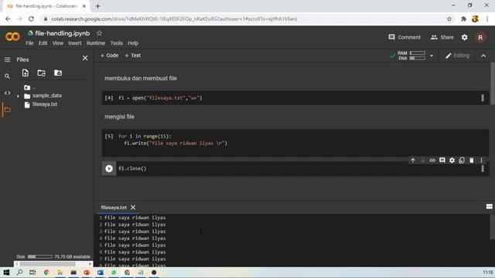Click into the for-loop write code cell
The width and height of the screenshot is (495, 278).
pos(295,143)
